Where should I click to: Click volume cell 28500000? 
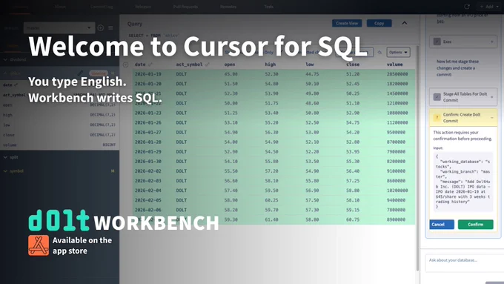click(x=397, y=74)
